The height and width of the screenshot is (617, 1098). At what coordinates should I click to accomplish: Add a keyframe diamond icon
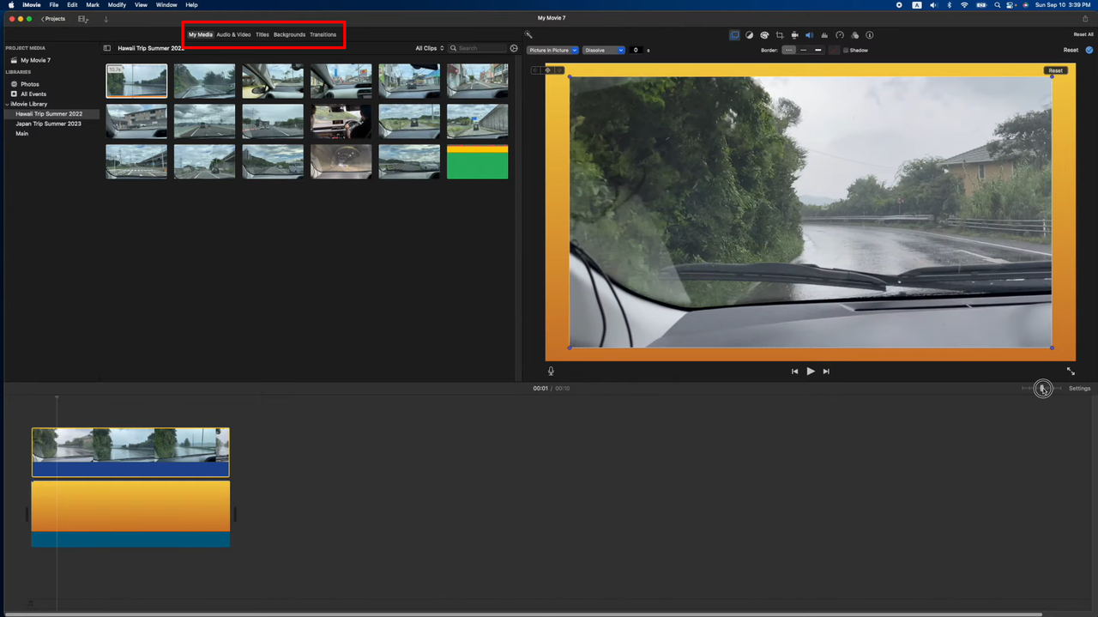coord(547,70)
